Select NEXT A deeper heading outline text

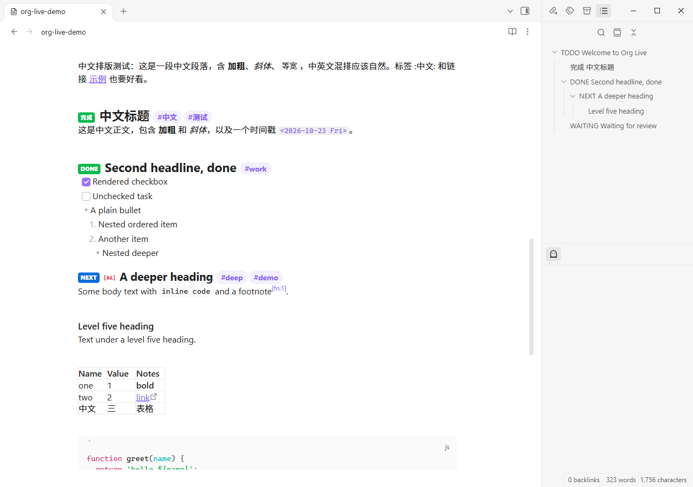click(x=616, y=96)
